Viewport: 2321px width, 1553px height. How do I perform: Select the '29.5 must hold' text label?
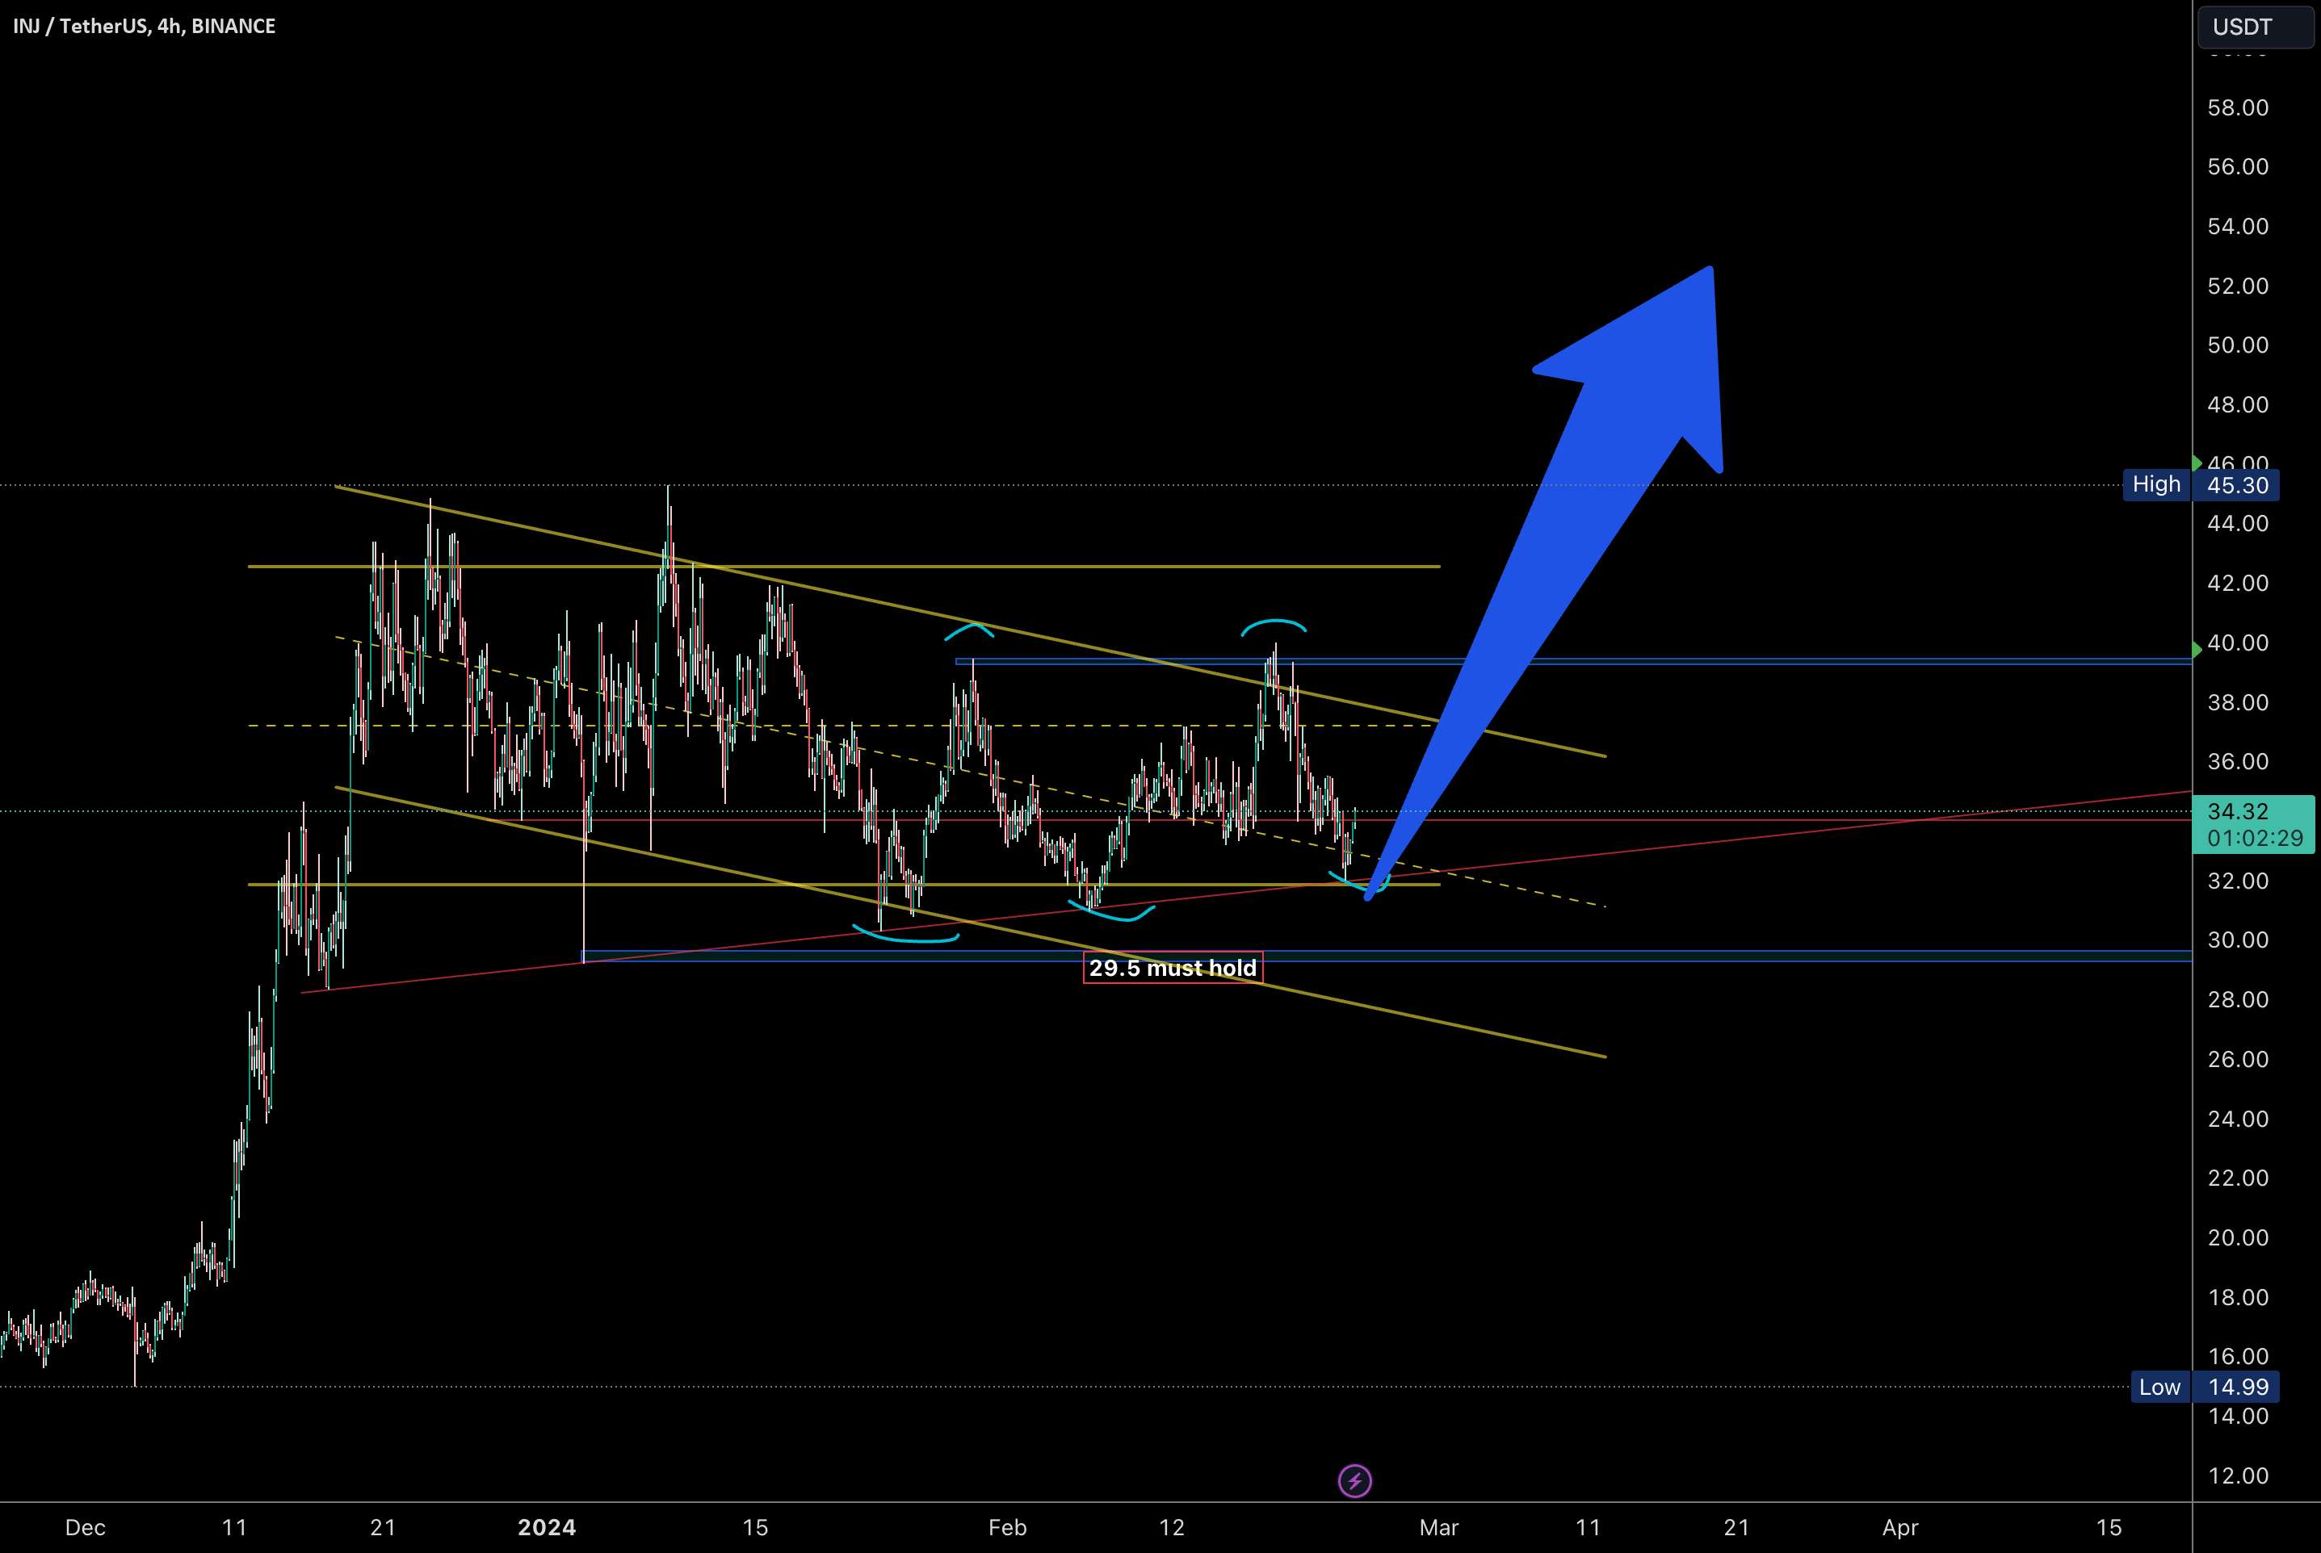[1173, 968]
